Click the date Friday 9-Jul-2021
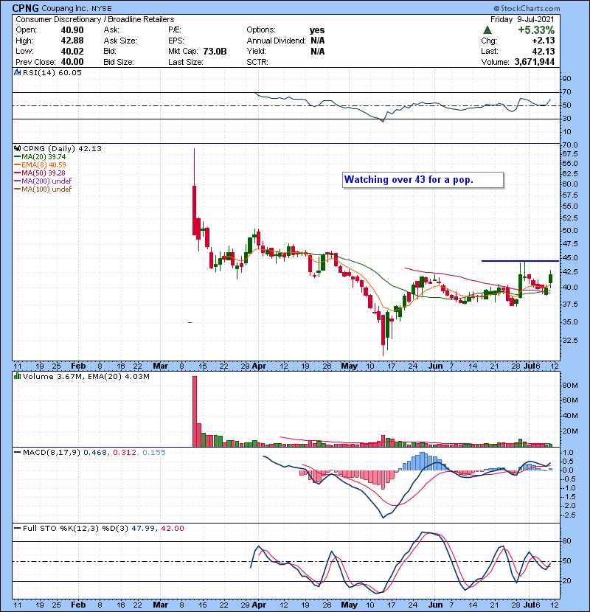 tap(522, 19)
